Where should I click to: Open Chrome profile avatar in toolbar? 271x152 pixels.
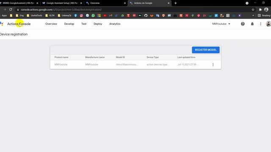[x=266, y=10]
